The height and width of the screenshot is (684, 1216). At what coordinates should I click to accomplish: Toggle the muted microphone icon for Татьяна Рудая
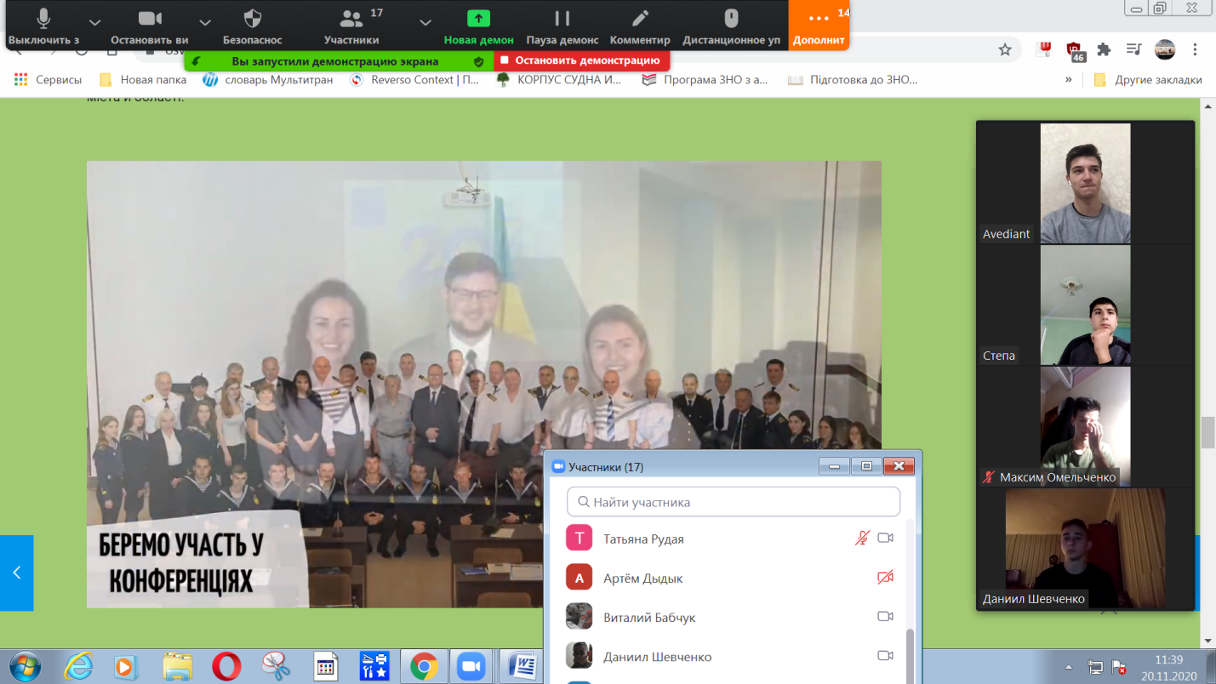(862, 538)
